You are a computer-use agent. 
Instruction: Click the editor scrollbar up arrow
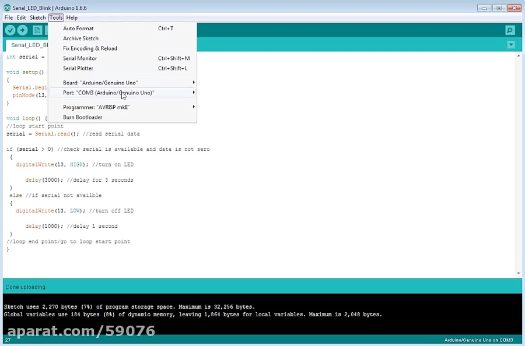(x=519, y=57)
